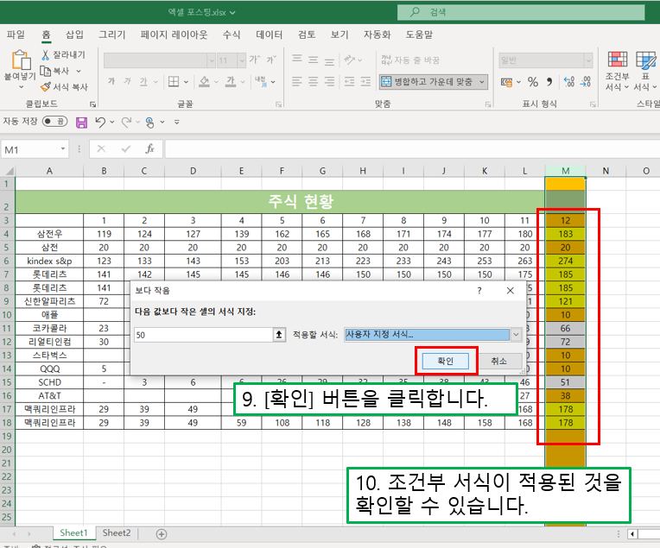Image resolution: width=660 pixels, height=548 pixels.
Task: Click the font color icon
Action: (231, 82)
